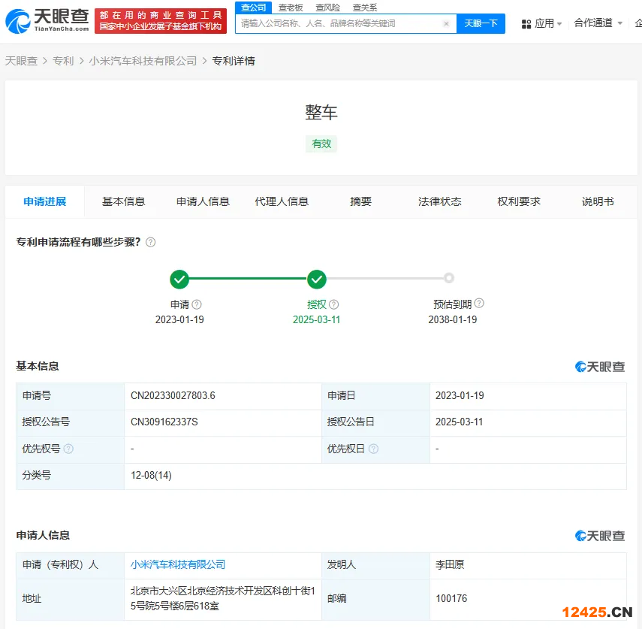This screenshot has height=629, width=642.
Task: Select the 查老板 search tab
Action: click(291, 8)
